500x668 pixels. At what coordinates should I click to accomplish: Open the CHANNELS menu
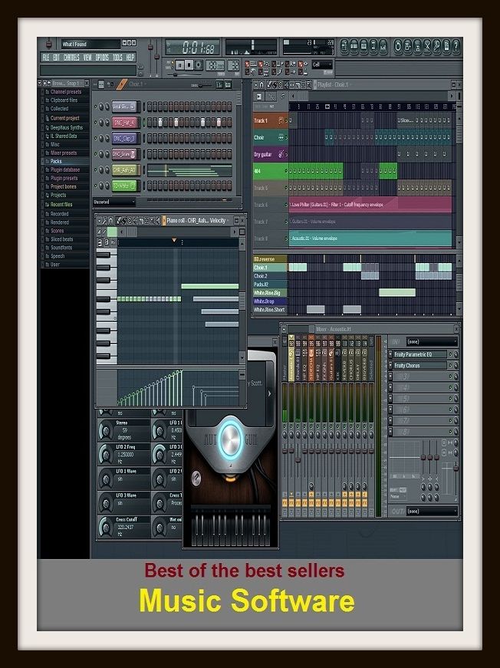71,57
